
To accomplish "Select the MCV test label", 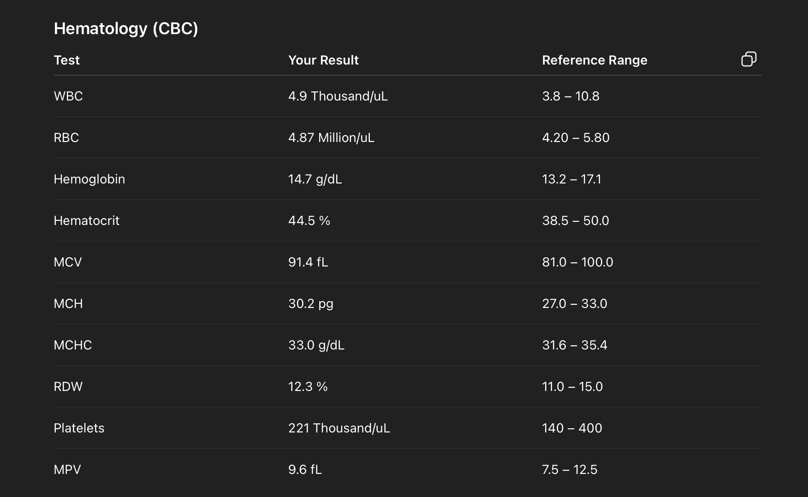I will tap(68, 262).
